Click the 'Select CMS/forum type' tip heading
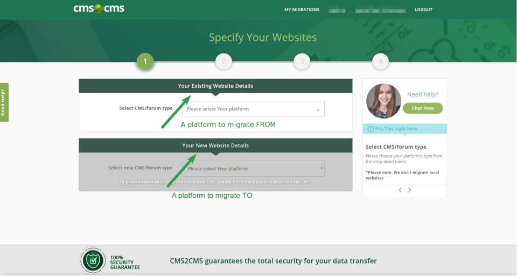517x276 pixels. [x=396, y=147]
